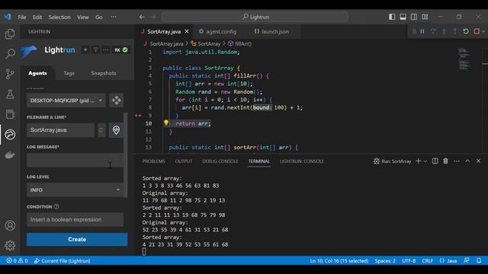This screenshot has width=488, height=274.
Task: Switch to Lightrun Snapshots tab
Action: coord(104,73)
